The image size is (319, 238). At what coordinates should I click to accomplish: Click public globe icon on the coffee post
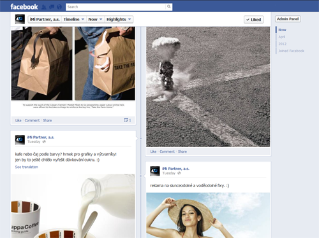point(44,142)
